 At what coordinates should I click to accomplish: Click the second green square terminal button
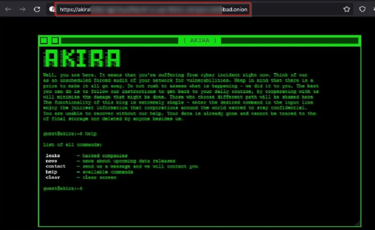pos(55,40)
